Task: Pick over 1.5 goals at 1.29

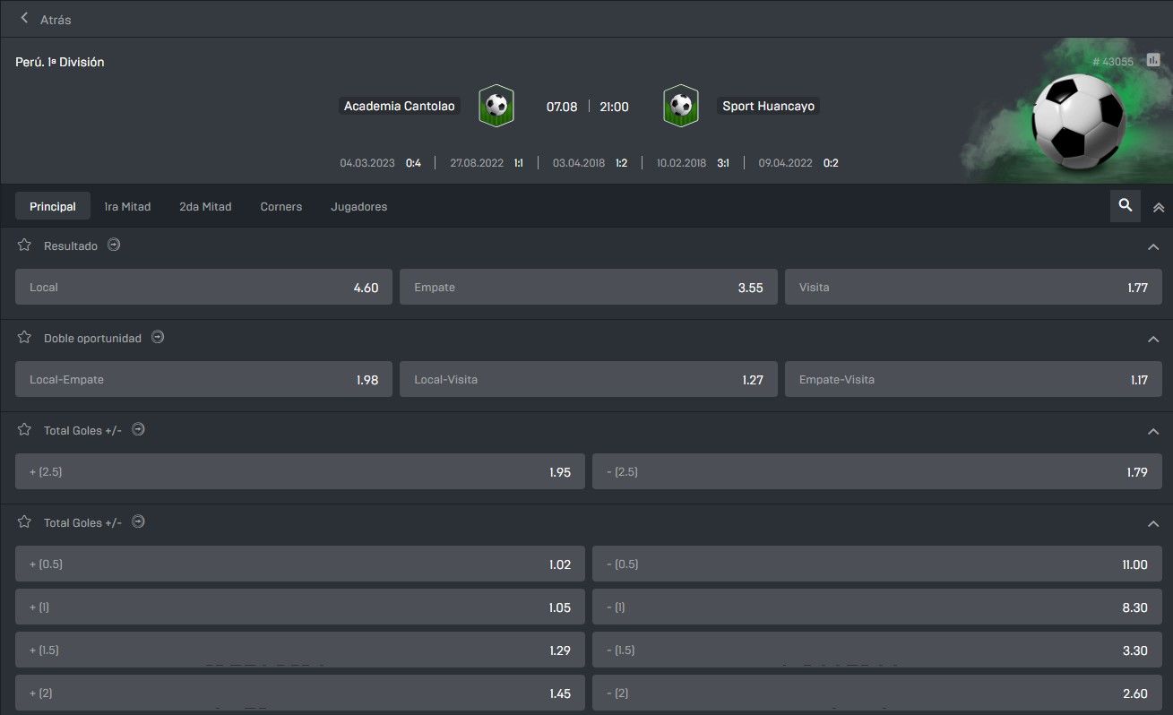Action: [x=300, y=650]
